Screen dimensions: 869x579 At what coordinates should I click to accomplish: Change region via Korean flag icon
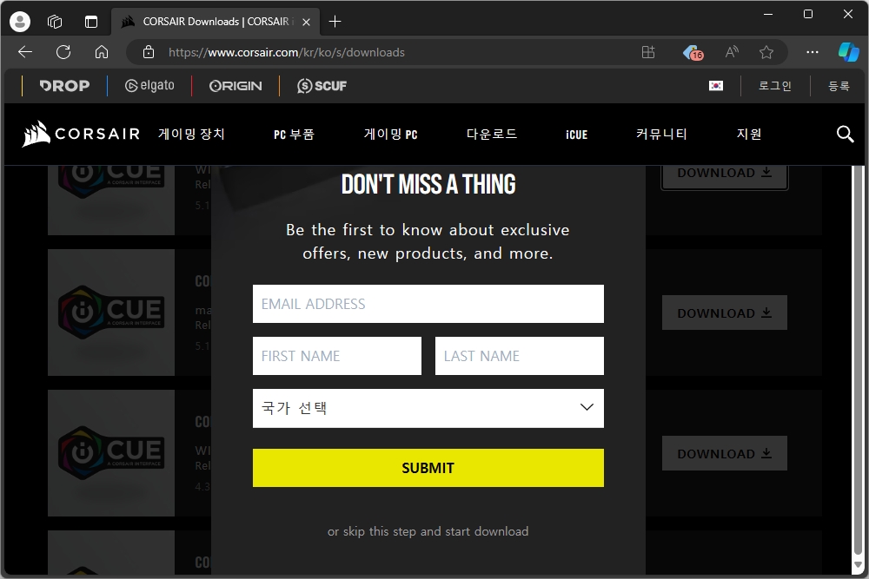pyautogui.click(x=716, y=86)
